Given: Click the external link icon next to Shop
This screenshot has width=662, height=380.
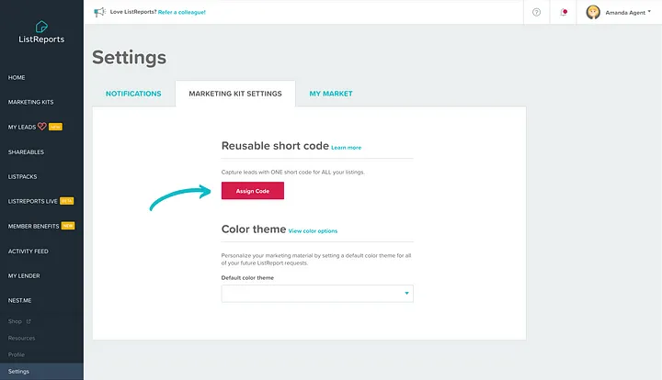Looking at the screenshot, I should coord(28,321).
